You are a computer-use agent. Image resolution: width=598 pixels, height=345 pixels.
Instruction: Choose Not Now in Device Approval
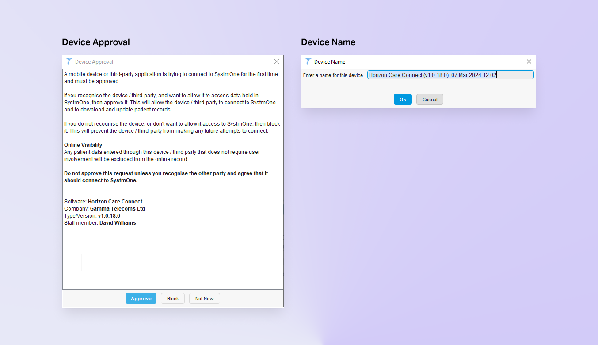click(x=204, y=299)
